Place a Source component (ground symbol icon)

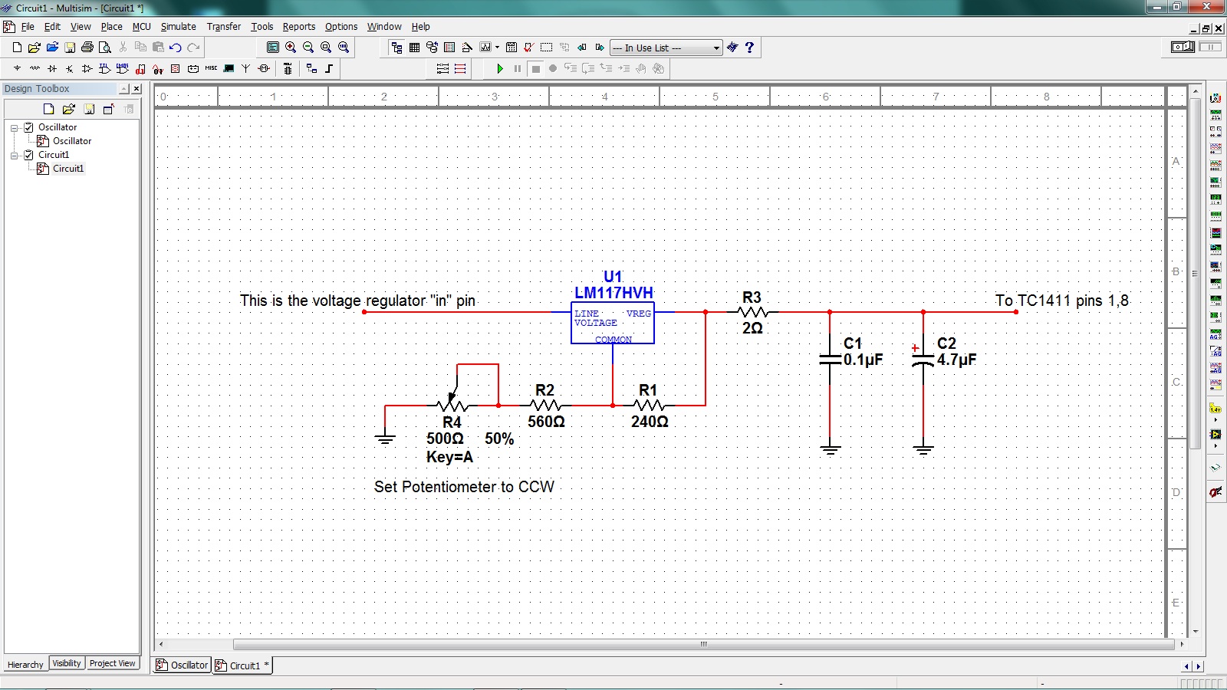point(17,68)
